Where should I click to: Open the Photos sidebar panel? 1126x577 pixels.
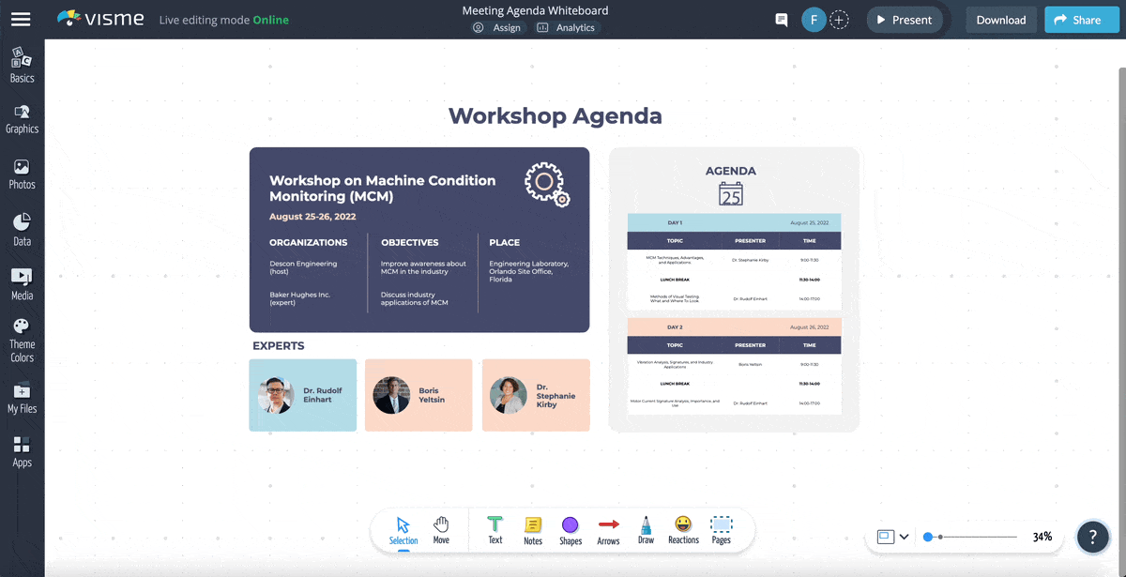pos(22,174)
